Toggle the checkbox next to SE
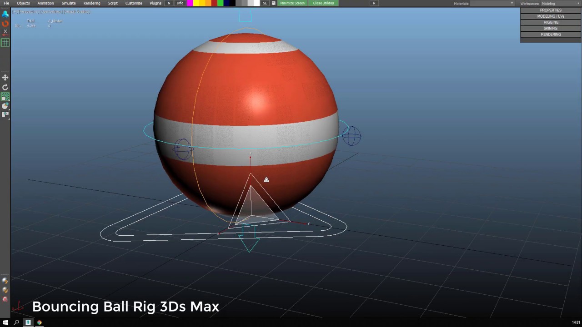 point(273,3)
